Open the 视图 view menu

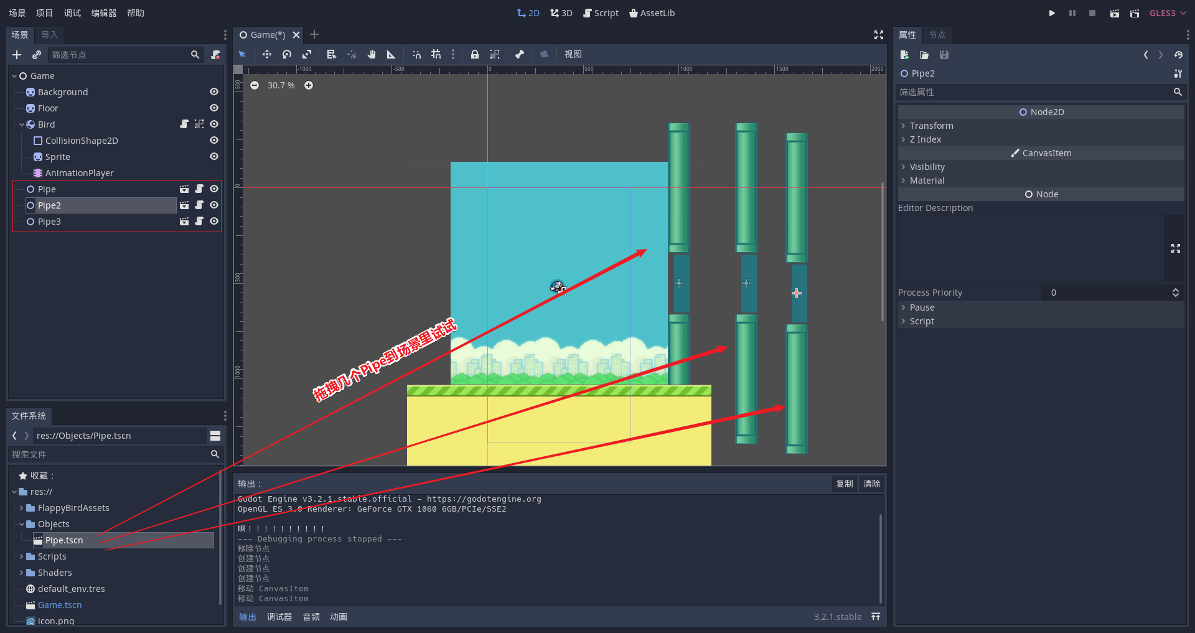point(573,54)
